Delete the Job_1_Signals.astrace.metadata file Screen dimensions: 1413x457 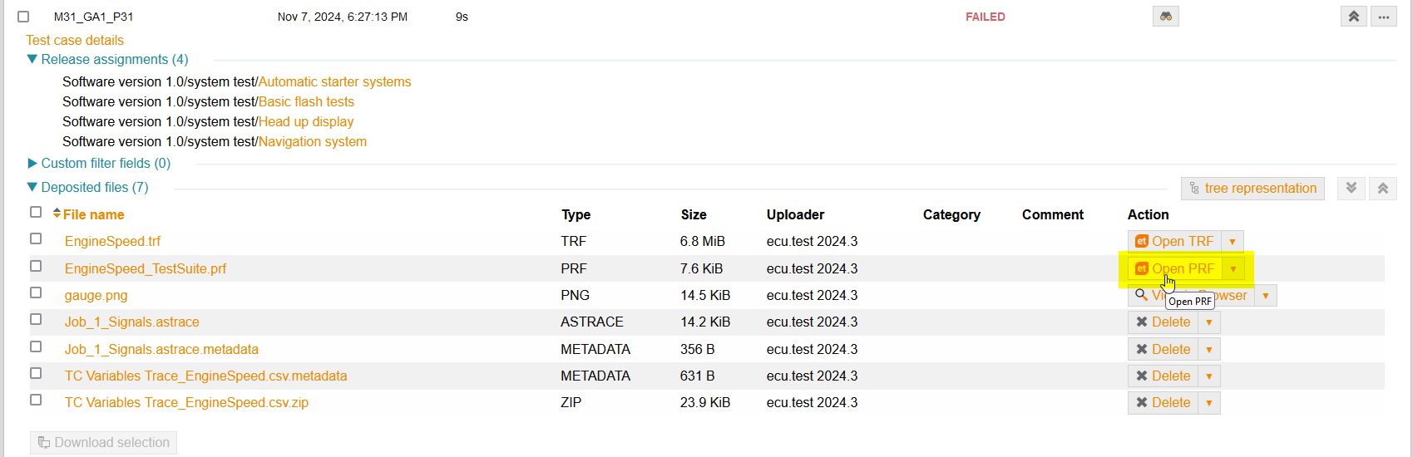tap(1163, 350)
